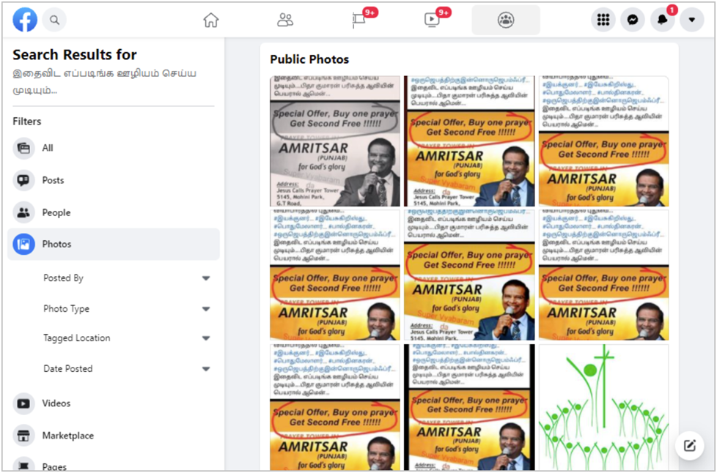Select the Pages filter icon at bottom
Image resolution: width=717 pixels, height=473 pixels.
point(23,465)
